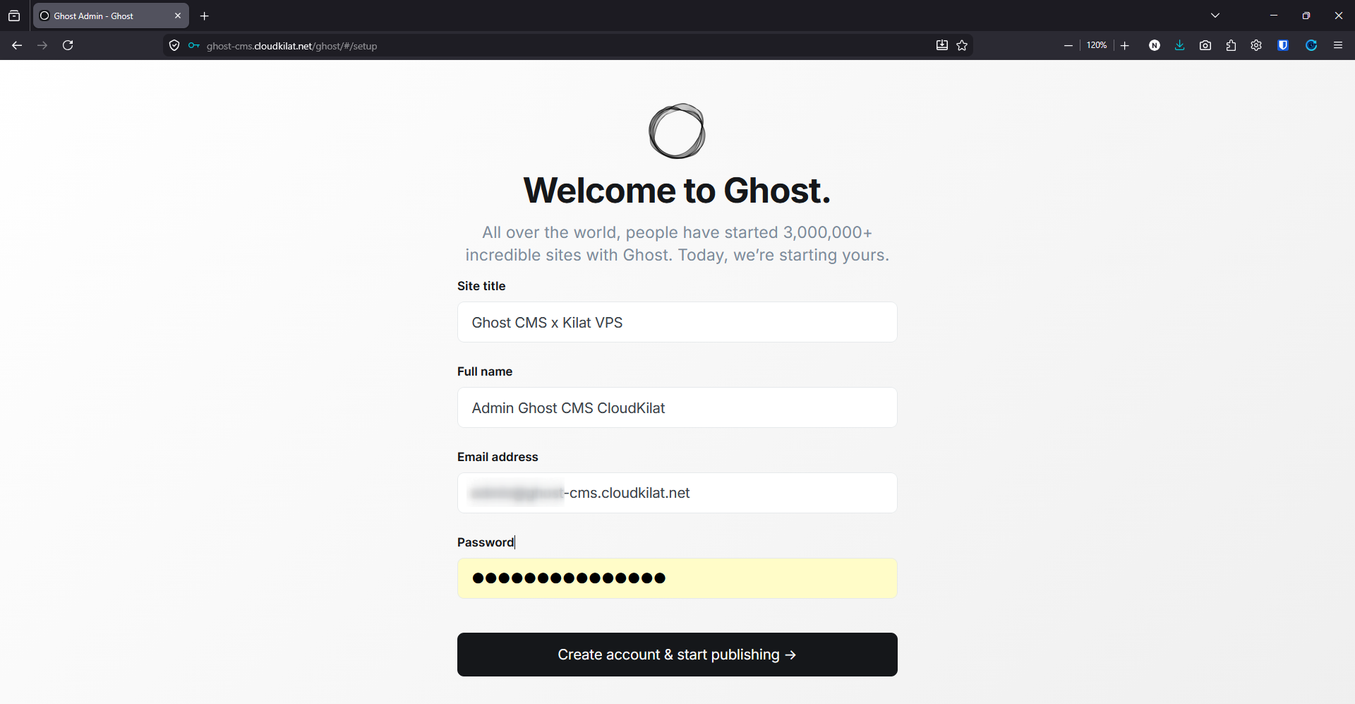
Task: Click the blue circular extension icon
Action: (x=1311, y=45)
